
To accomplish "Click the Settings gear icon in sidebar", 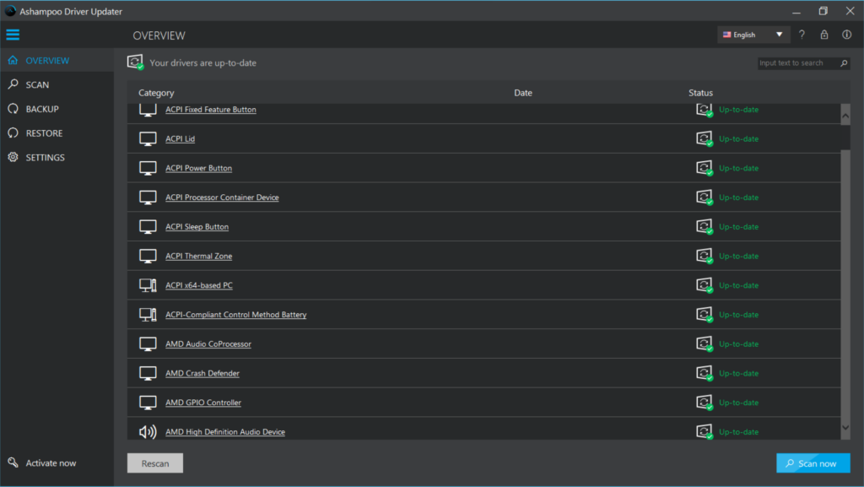I will [x=13, y=157].
